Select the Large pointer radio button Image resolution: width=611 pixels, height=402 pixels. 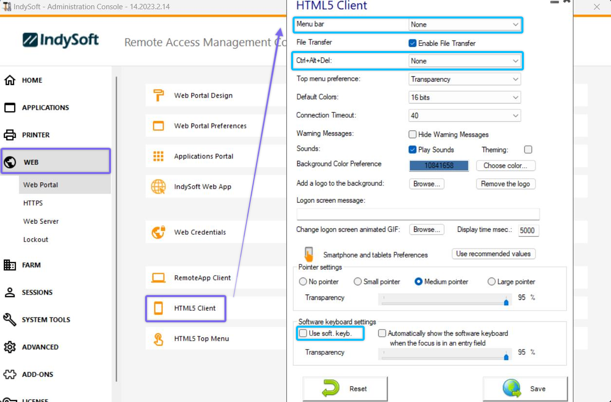coord(492,281)
